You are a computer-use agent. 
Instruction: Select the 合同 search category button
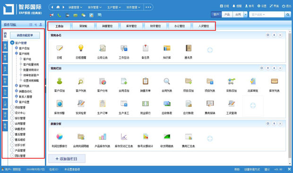238,14
